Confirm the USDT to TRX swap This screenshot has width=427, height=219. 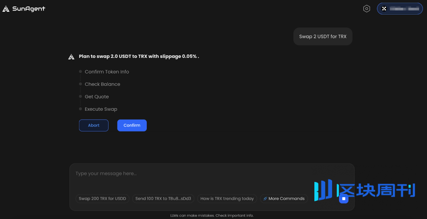click(x=132, y=125)
